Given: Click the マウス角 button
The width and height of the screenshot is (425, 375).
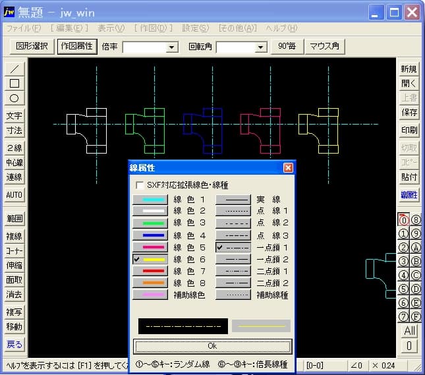Looking at the screenshot, I should coord(325,46).
